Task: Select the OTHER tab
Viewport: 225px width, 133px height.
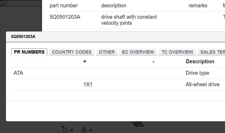Action: (107, 52)
